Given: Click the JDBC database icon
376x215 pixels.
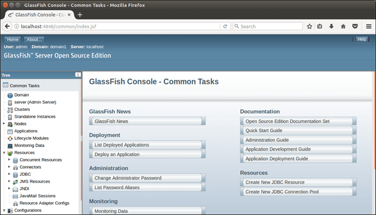Looking at the screenshot, I should pyautogui.click(x=15, y=175).
